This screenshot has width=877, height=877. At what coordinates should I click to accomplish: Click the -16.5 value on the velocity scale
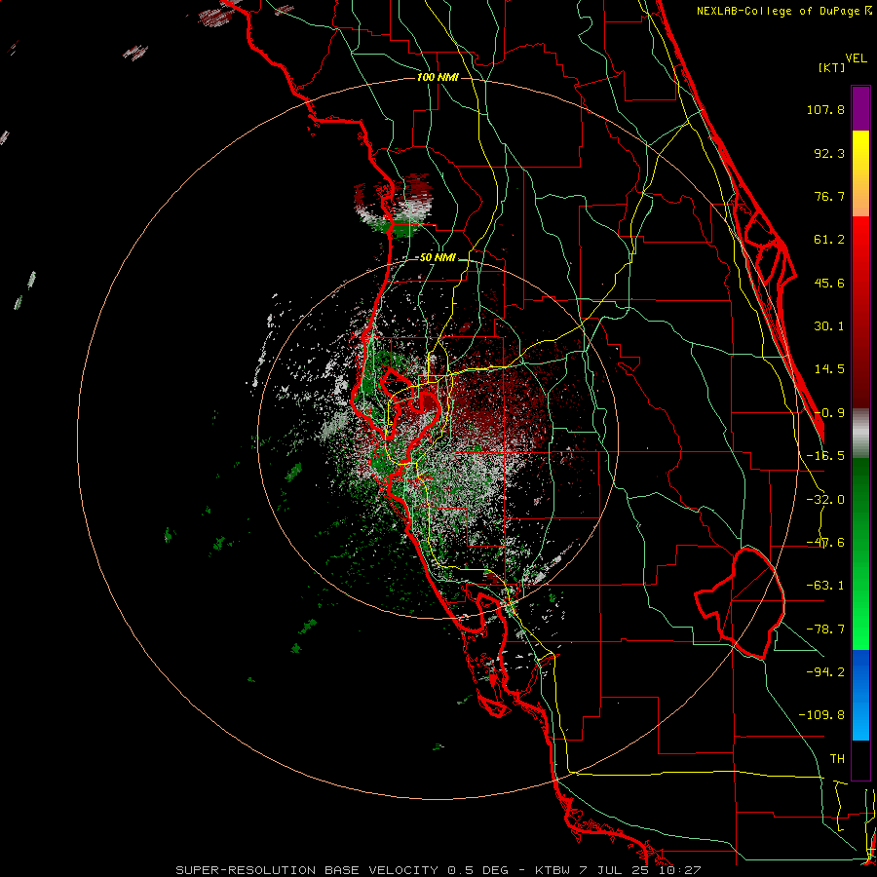pos(825,456)
